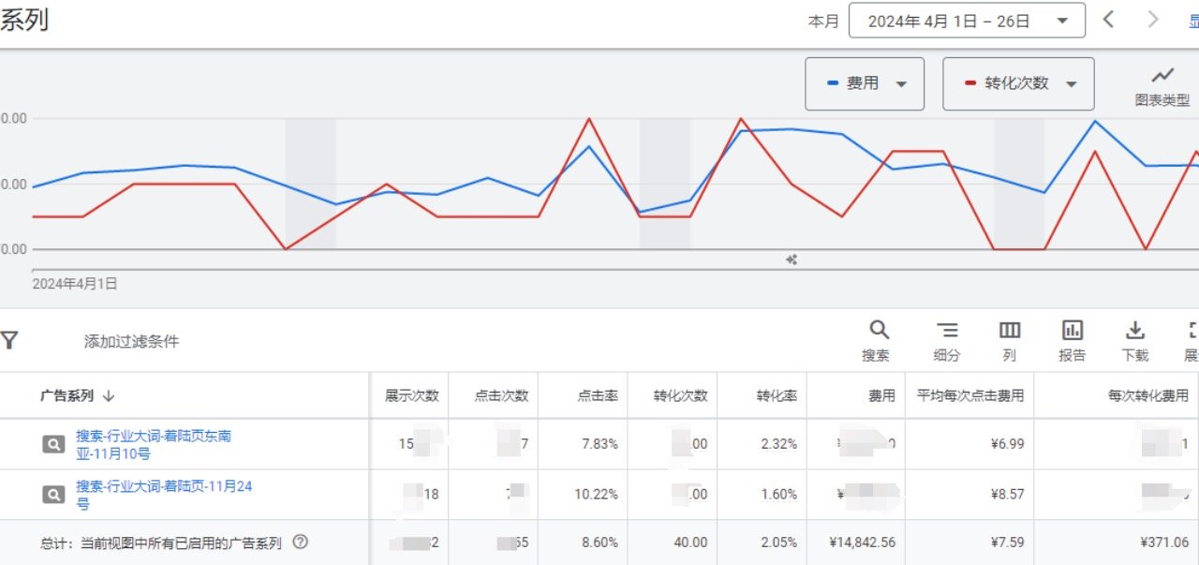Sort by 每次转化费用 column header
1199x565 pixels.
coord(1147,395)
